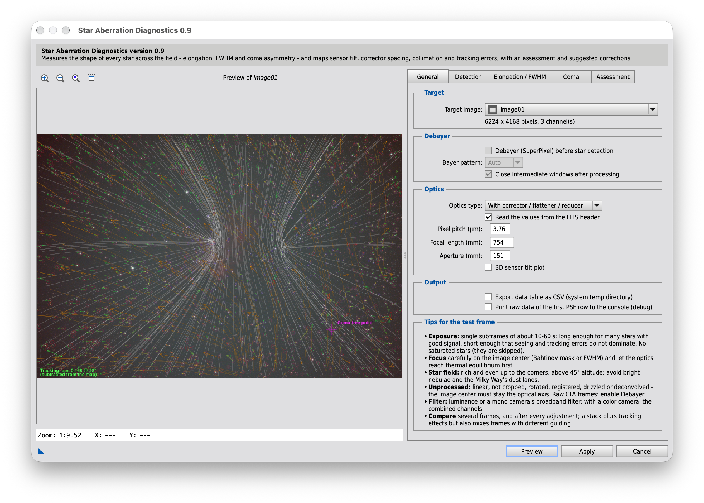Click the 'Preview of Image01' label
The width and height of the screenshot is (704, 503).
250,78
